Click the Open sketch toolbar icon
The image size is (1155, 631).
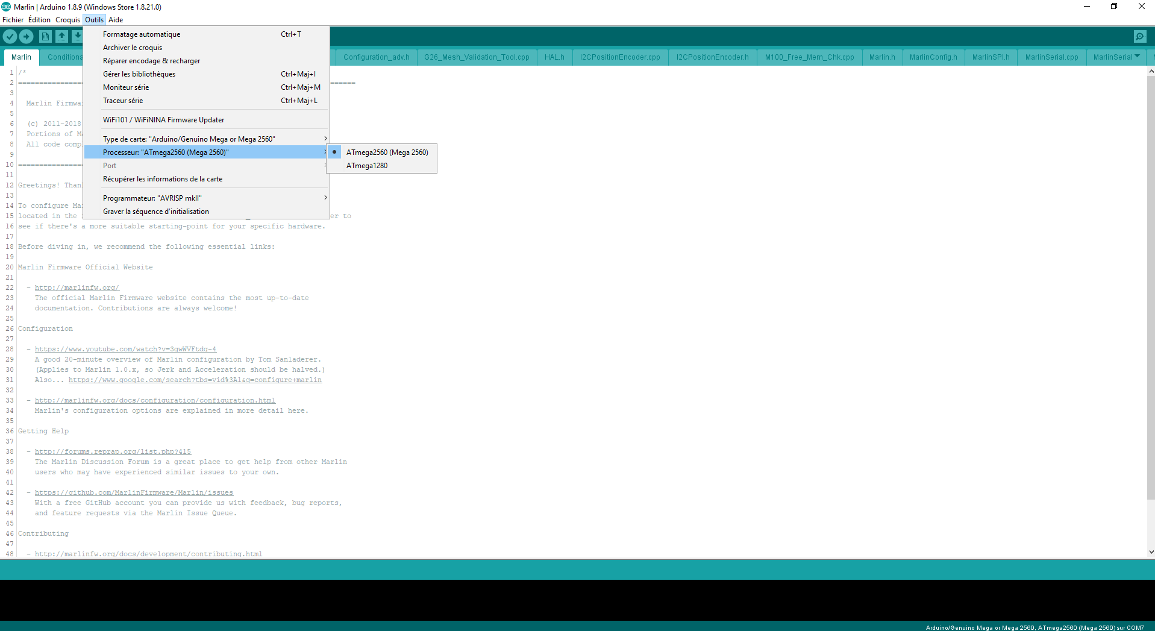pyautogui.click(x=61, y=37)
